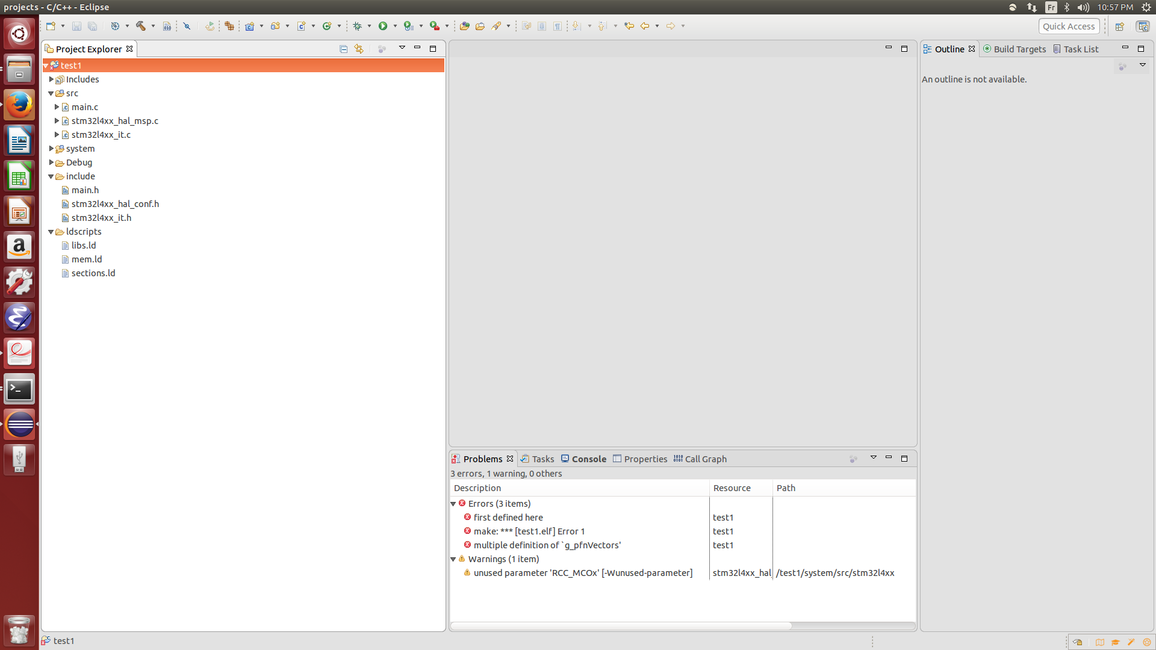Click the External Tools run icon
Image resolution: width=1156 pixels, height=650 pixels.
(x=435, y=26)
